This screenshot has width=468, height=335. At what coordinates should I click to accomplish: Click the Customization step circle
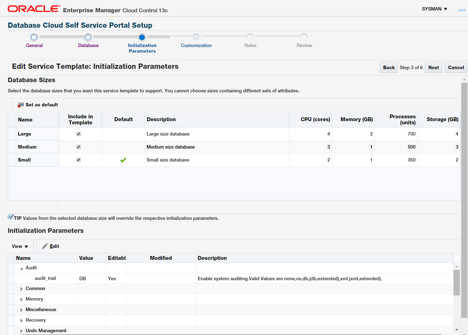pyautogui.click(x=196, y=37)
